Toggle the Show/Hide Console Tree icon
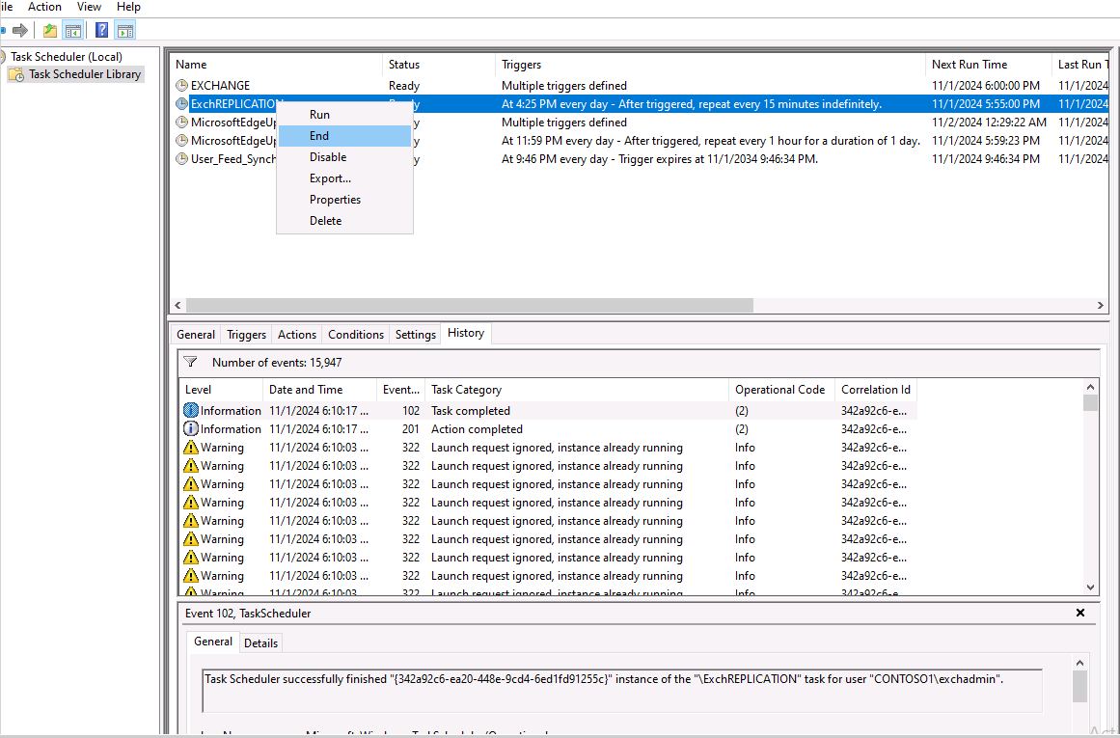1120x738 pixels. (x=73, y=30)
